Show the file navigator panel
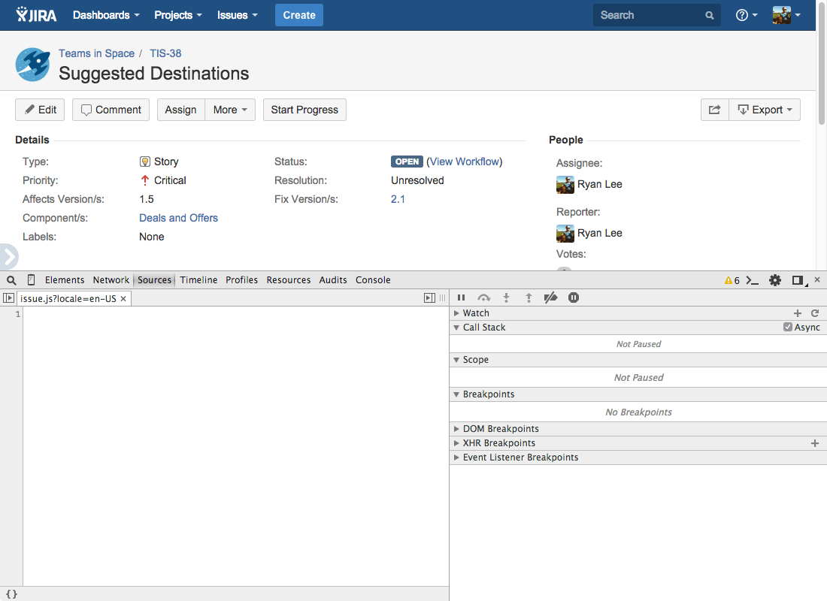The width and height of the screenshot is (827, 601). click(9, 298)
